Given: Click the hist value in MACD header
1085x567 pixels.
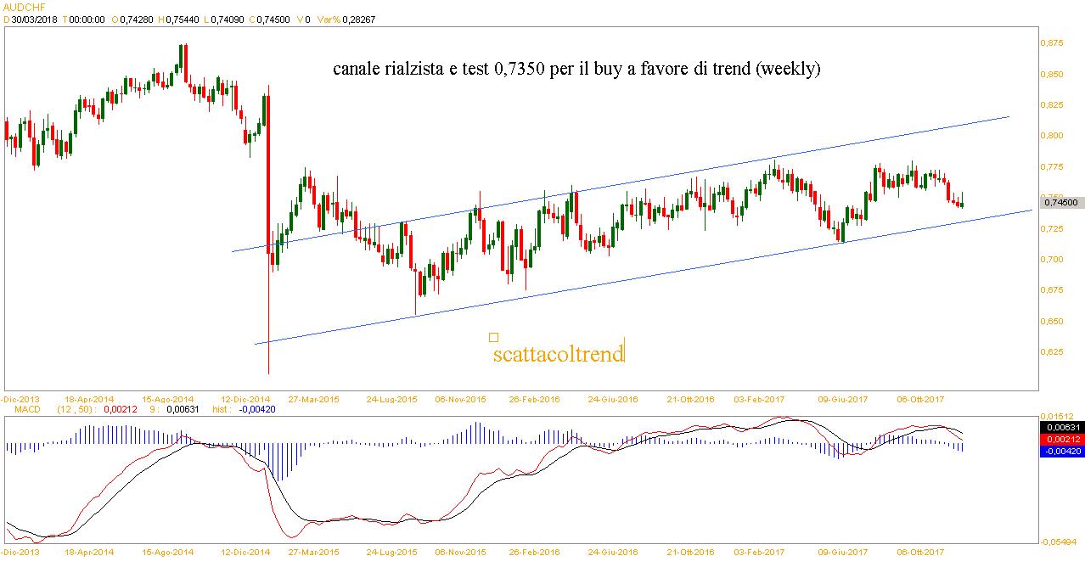Looking at the screenshot, I should coord(256,409).
